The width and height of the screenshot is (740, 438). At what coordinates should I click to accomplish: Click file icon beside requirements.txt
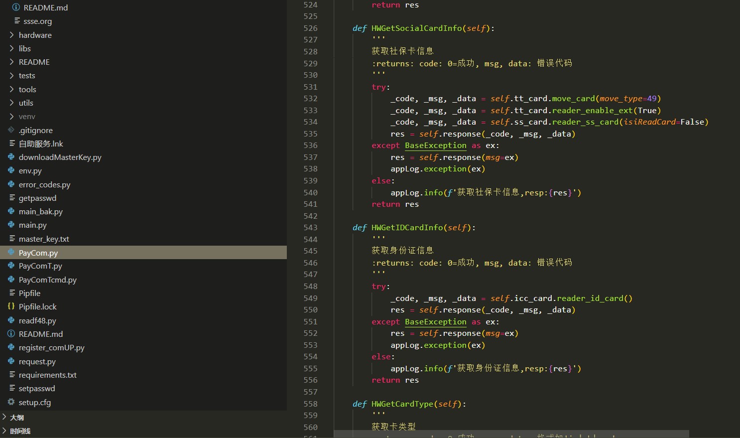(12, 375)
